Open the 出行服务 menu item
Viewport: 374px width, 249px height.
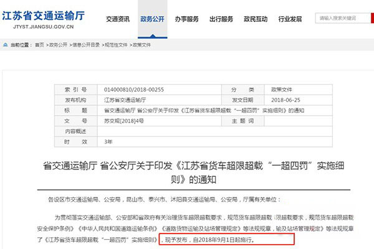point(223,20)
